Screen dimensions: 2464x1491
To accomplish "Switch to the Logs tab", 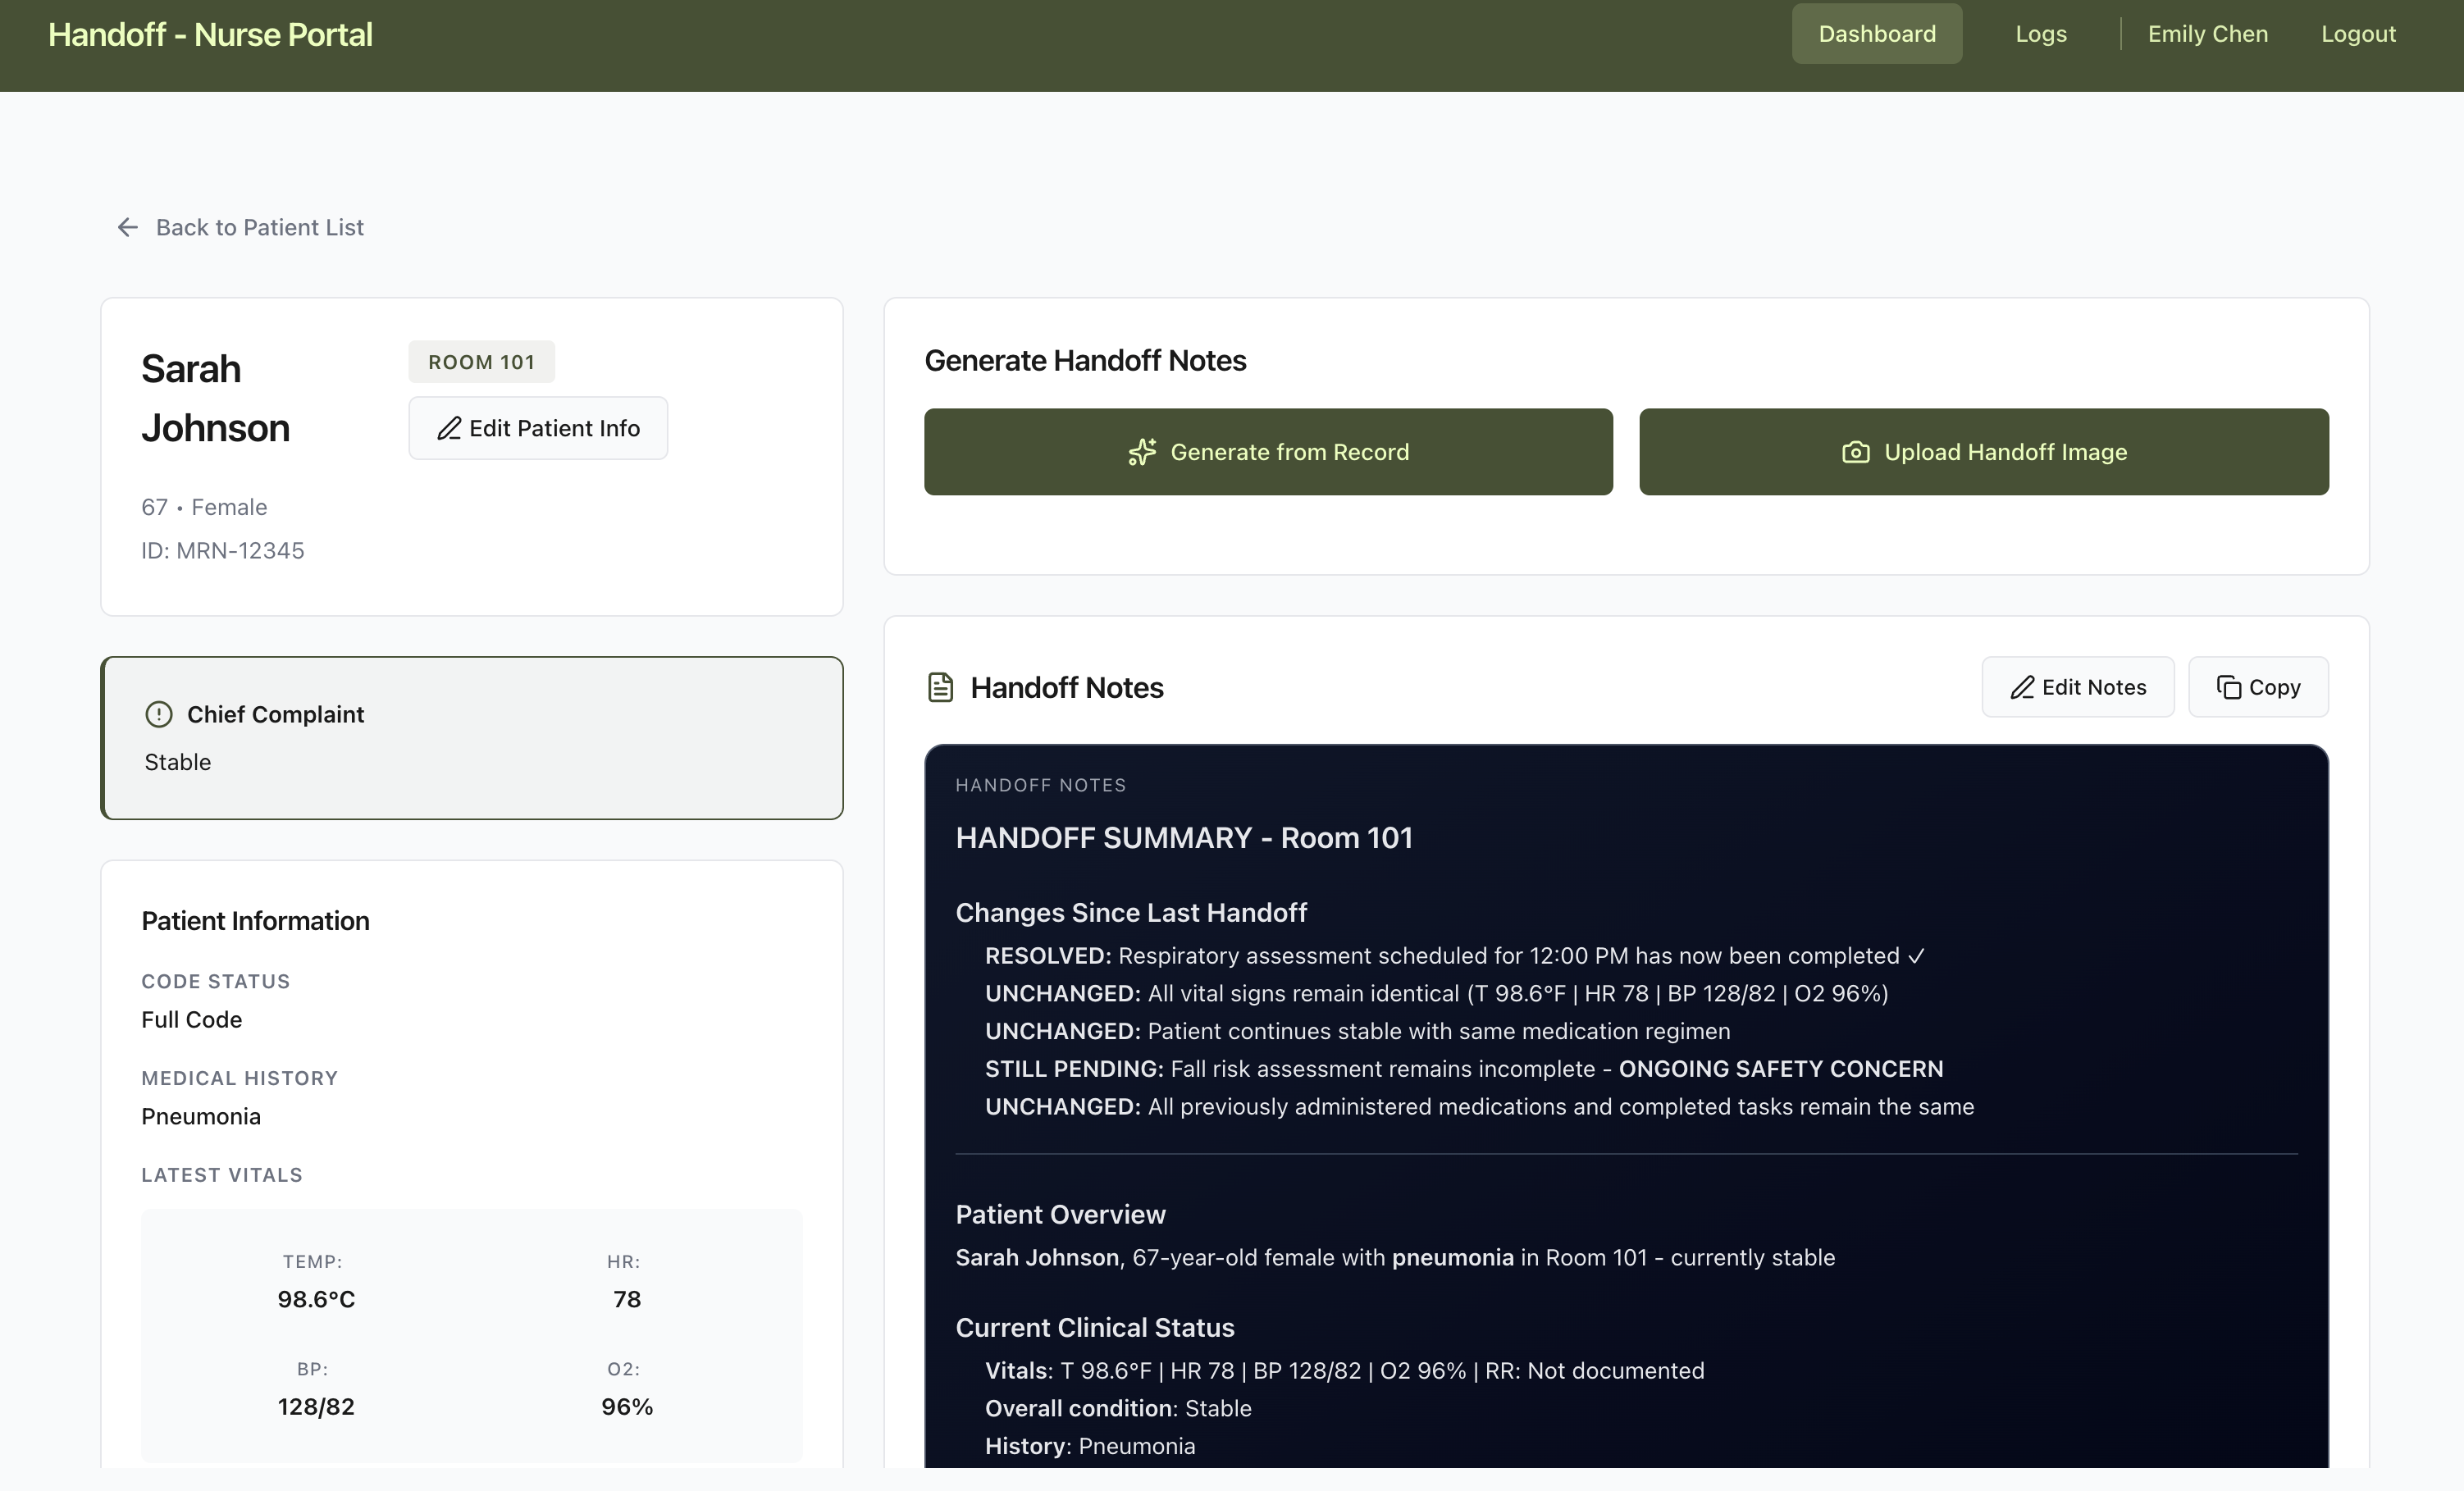I will point(2040,34).
